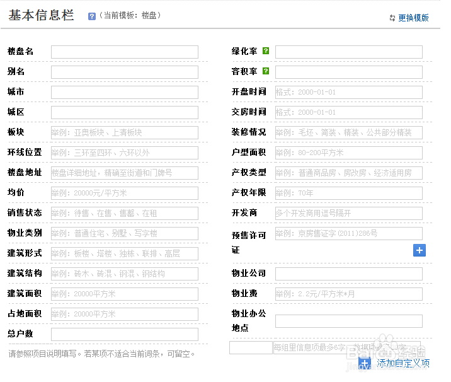
Task: Click the 更换模版 link
Action: [x=414, y=18]
